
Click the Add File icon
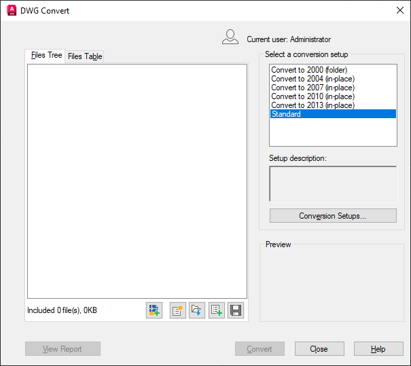[154, 310]
